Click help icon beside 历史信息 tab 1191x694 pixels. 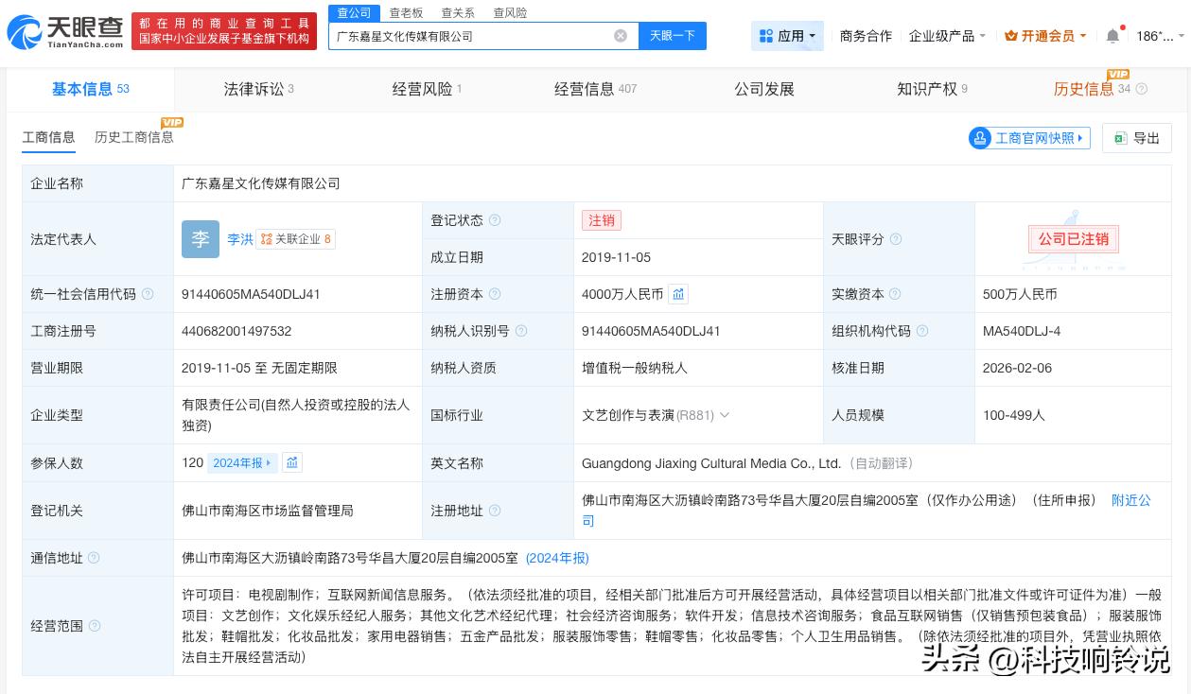tap(1142, 89)
